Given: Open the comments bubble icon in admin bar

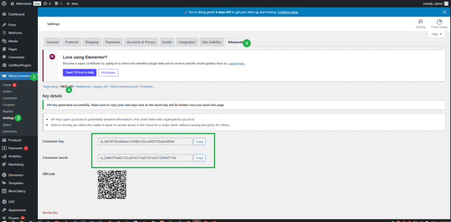Looking at the screenshot, I should click(56, 4).
